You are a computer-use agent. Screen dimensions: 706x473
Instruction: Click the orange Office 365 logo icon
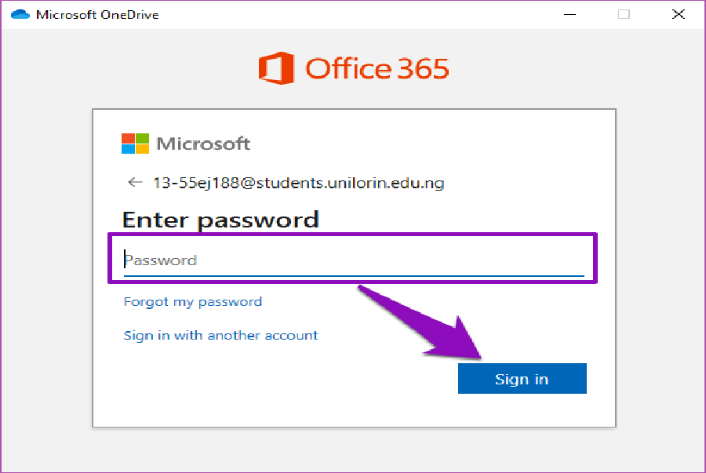click(x=275, y=68)
